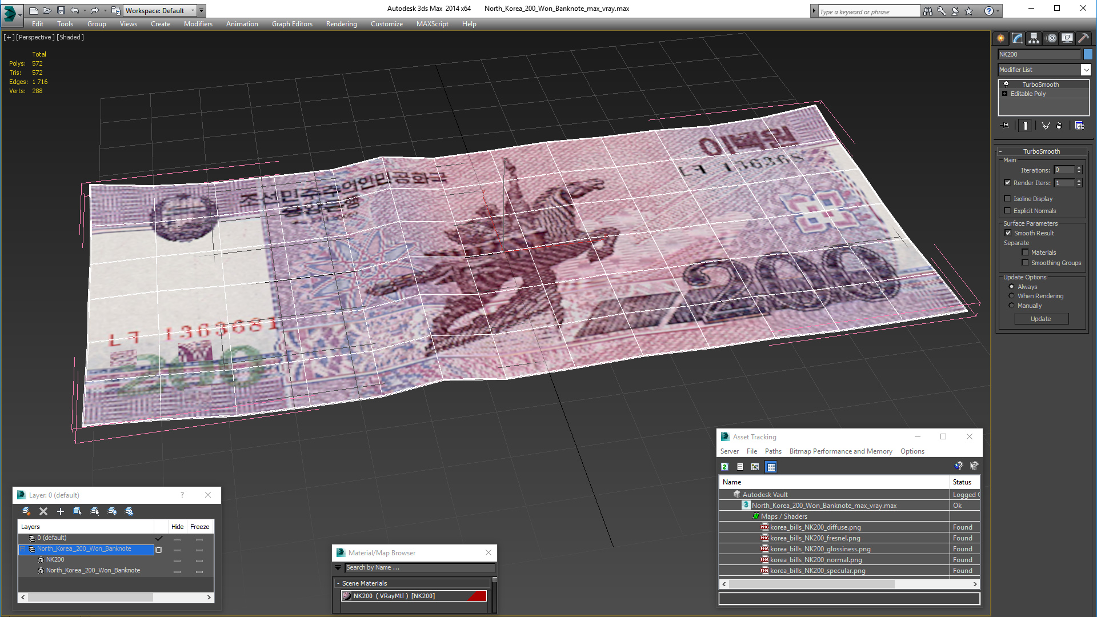This screenshot has height=617, width=1097.
Task: Remove modifier from stack with the trash icon
Action: (1059, 126)
